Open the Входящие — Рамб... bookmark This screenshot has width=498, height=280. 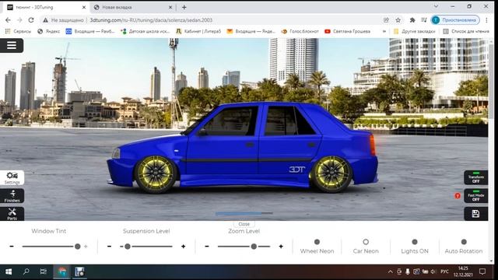(90, 31)
